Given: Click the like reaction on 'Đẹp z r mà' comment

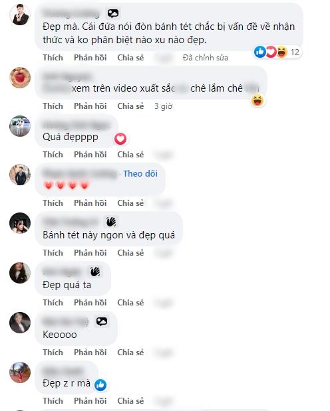Looking at the screenshot, I should [100, 385].
